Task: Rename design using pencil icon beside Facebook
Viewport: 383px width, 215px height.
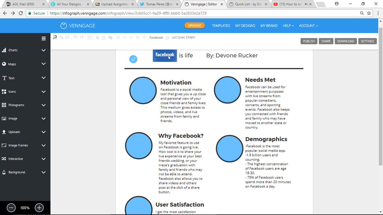Action: (x=168, y=38)
